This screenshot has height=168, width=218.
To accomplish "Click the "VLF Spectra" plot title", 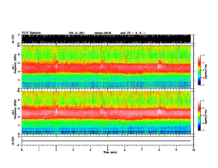I will [31, 33].
